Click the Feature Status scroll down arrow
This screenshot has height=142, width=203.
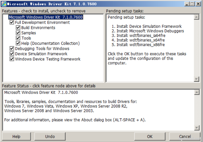[x=197, y=128]
